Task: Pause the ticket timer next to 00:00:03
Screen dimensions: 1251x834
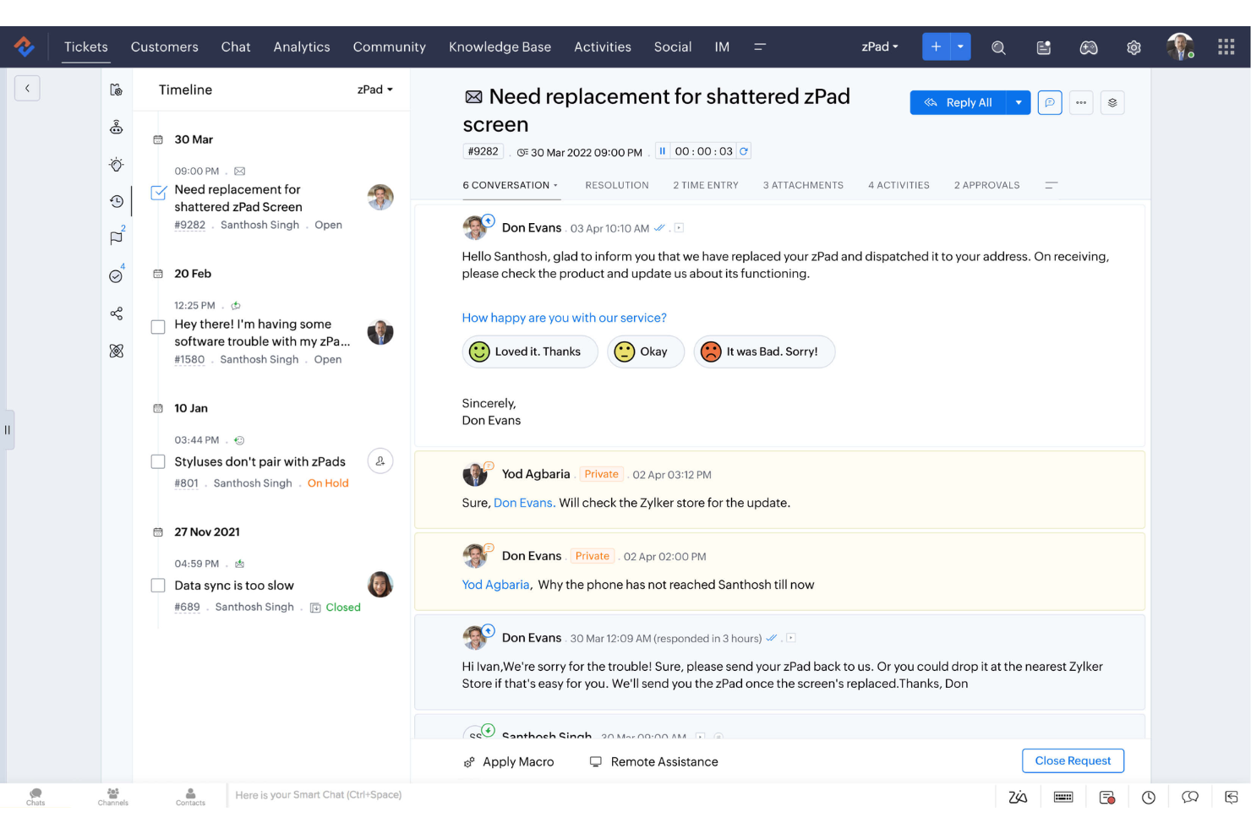Action: pos(662,150)
